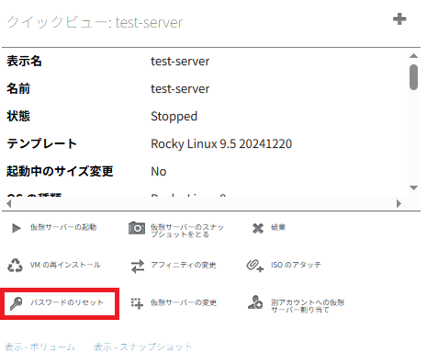Start server via 仮想サーバーの起動 label
The width and height of the screenshot is (427, 364).
(63, 227)
